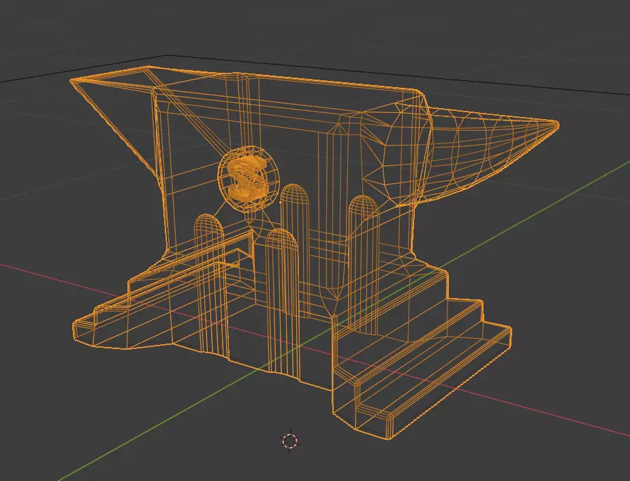Select the S emblem on the anvil

tap(247, 178)
